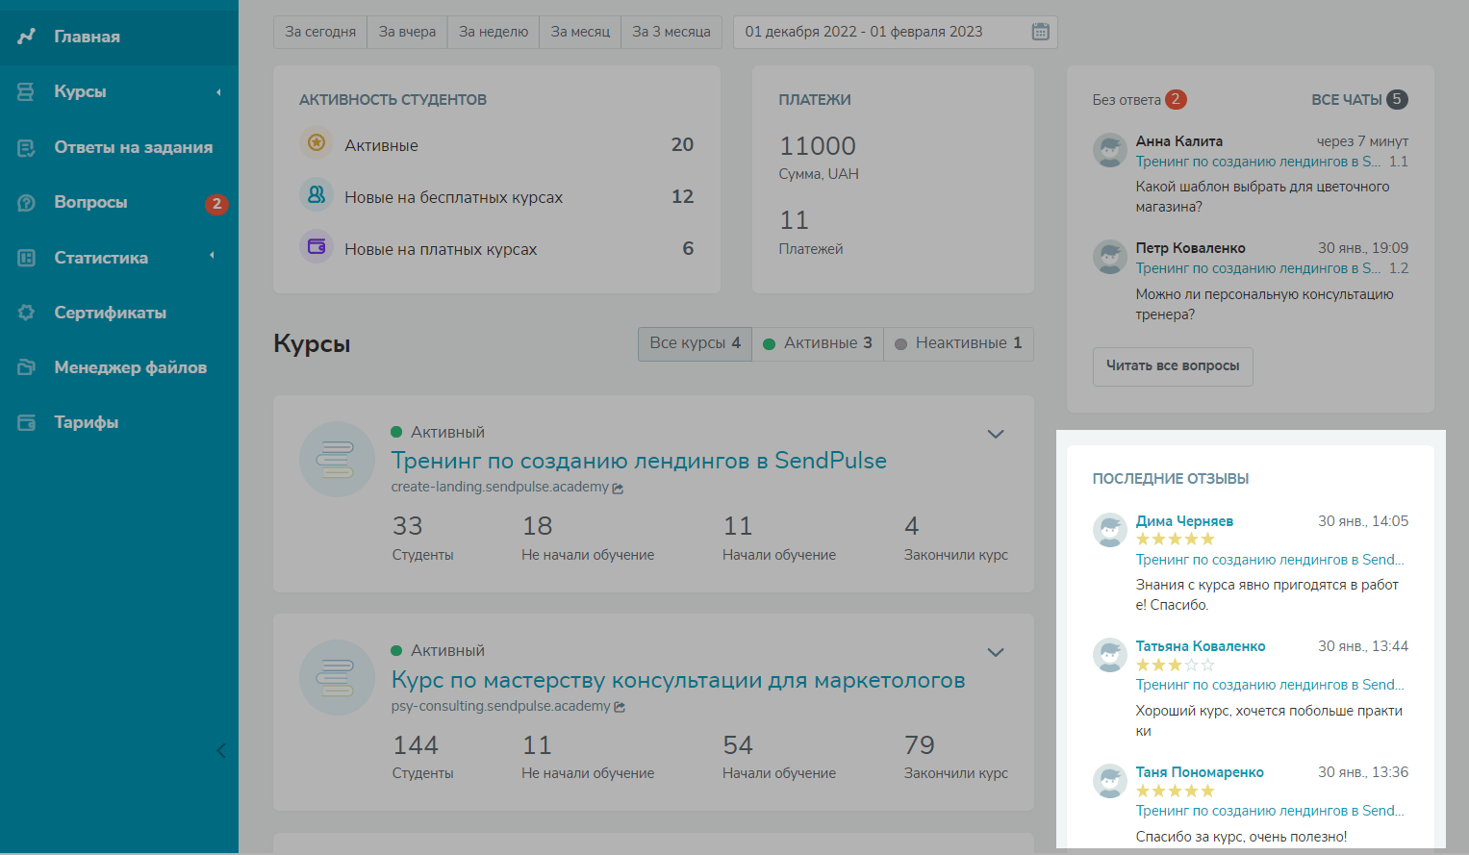Expand the Тренинг по созданию лендингов course chevron

[996, 434]
